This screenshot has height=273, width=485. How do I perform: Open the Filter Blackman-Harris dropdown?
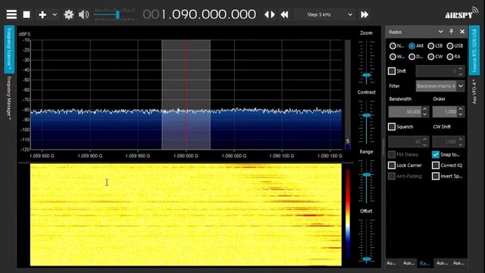click(440, 86)
